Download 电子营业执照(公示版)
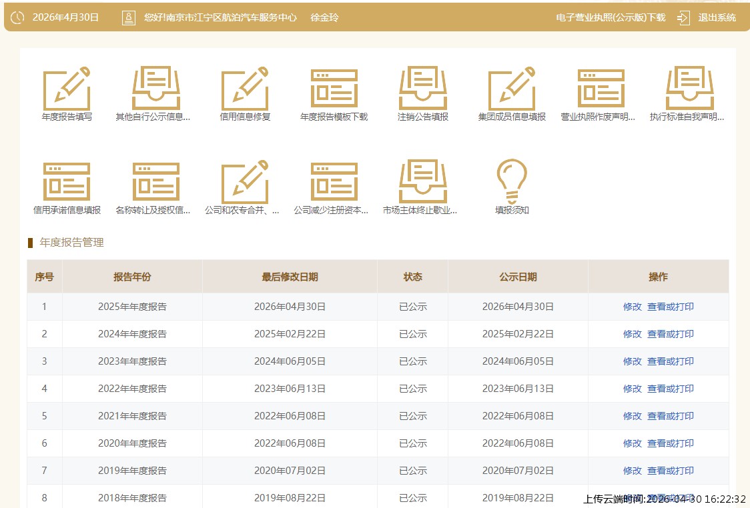Screen dimensions: 750x508 coord(611,17)
